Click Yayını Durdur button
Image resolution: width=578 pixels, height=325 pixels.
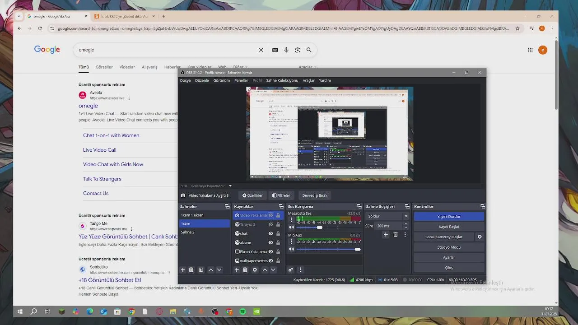point(449,216)
